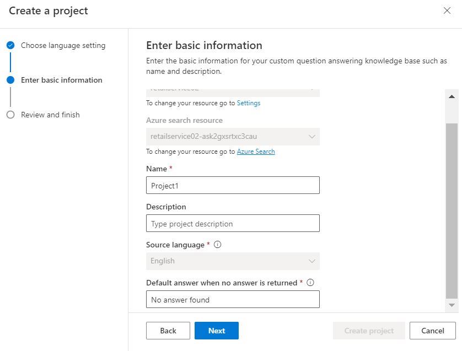Click the No answer found text field
This screenshot has height=351, width=462.
click(232, 299)
